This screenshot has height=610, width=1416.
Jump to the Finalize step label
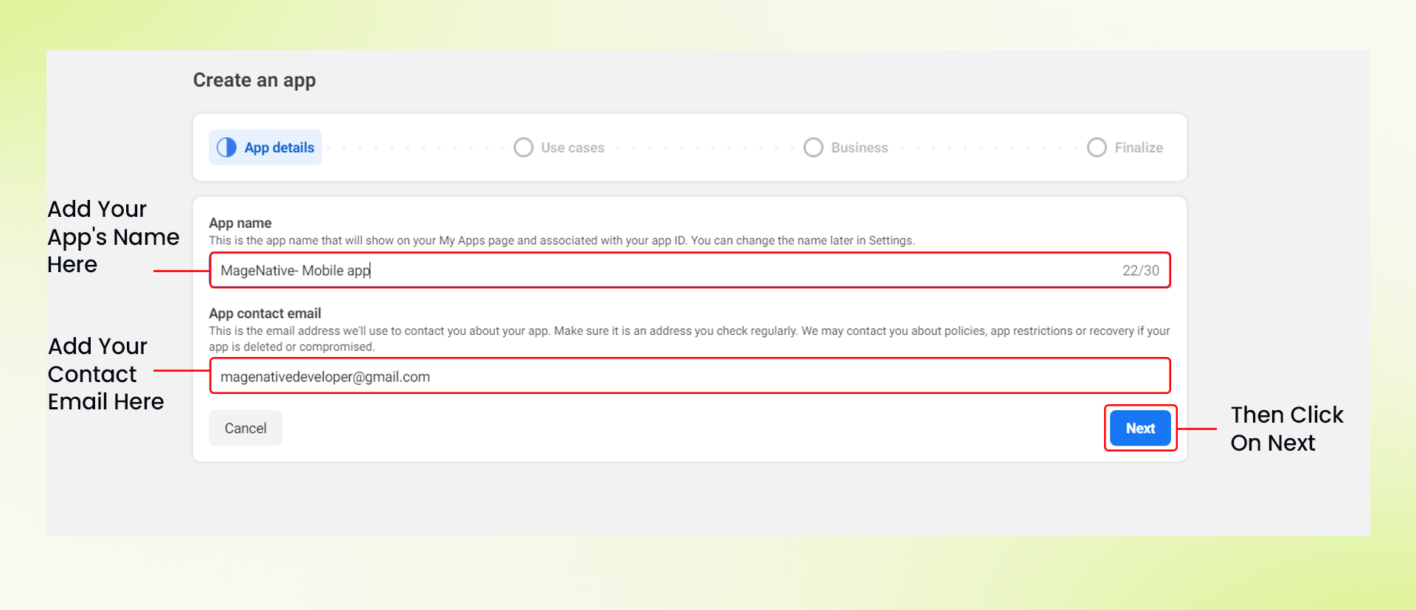[x=1139, y=148]
